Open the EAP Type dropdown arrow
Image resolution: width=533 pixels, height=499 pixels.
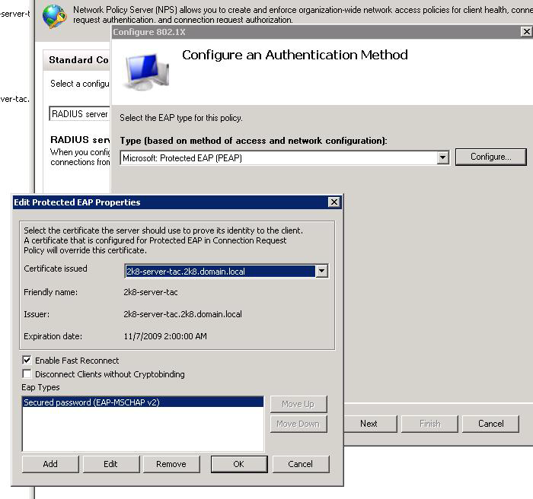pos(442,157)
